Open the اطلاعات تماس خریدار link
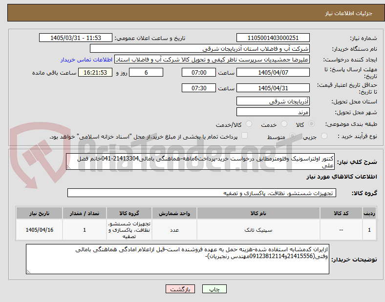 86,60
